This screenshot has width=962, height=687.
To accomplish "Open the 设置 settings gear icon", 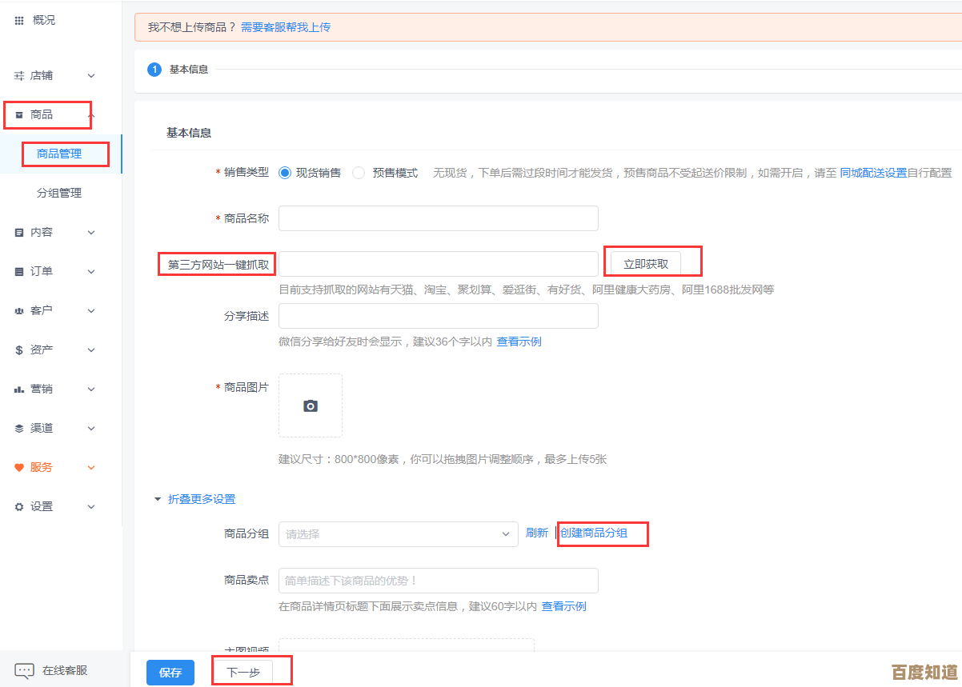I will pos(19,506).
